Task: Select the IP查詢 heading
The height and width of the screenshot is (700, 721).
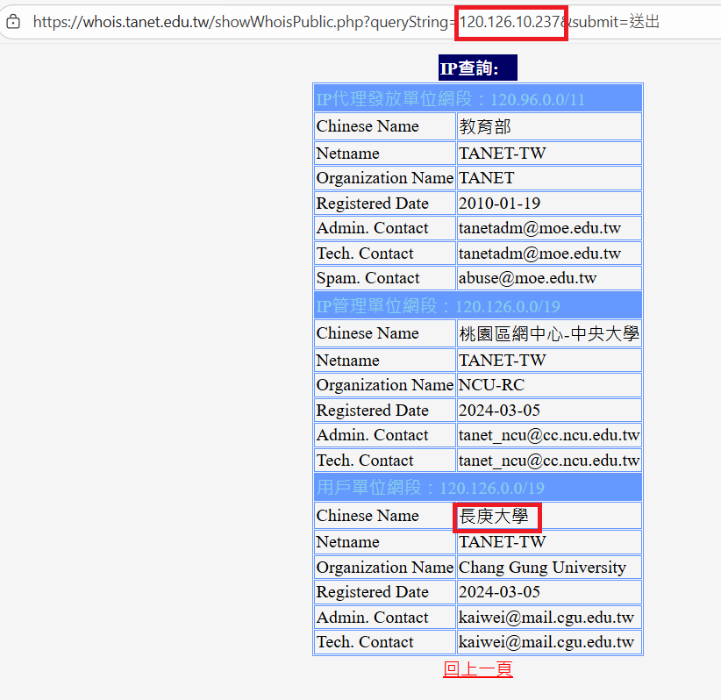Action: pos(478,68)
